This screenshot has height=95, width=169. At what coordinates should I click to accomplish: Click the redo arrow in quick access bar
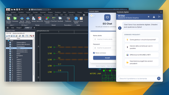click(26, 9)
